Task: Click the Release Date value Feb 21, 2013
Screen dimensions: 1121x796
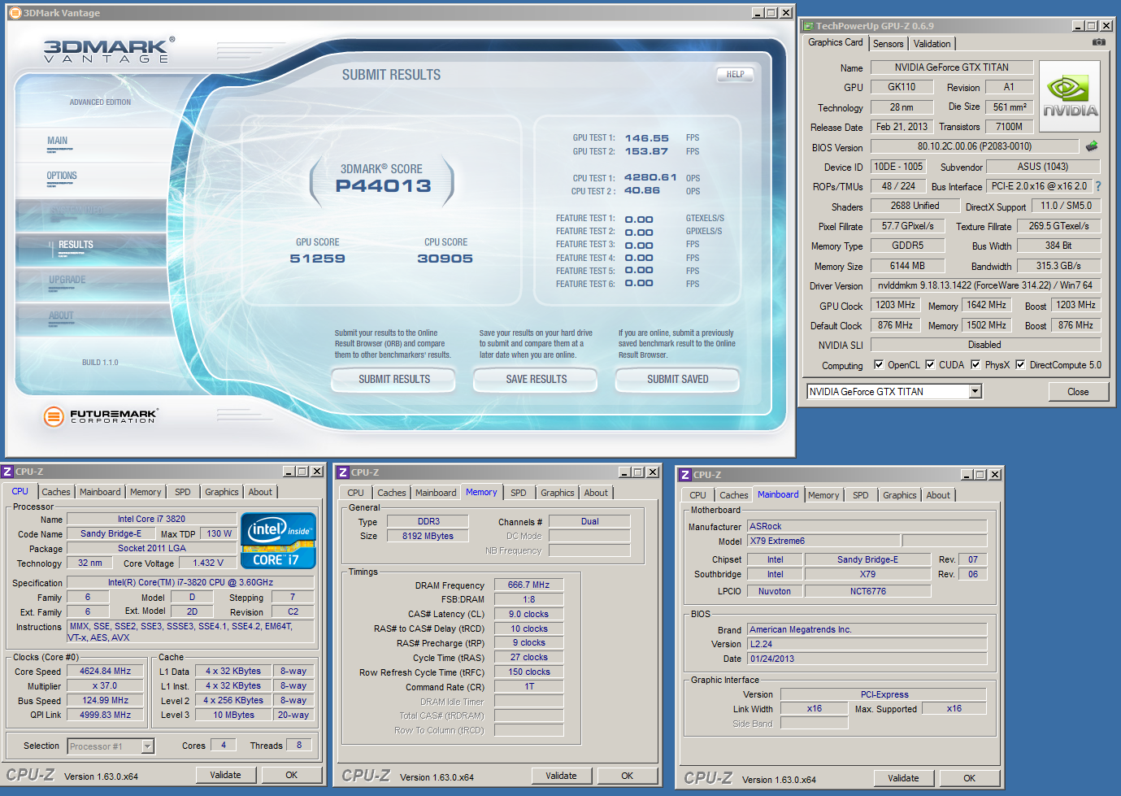Action: (x=902, y=127)
